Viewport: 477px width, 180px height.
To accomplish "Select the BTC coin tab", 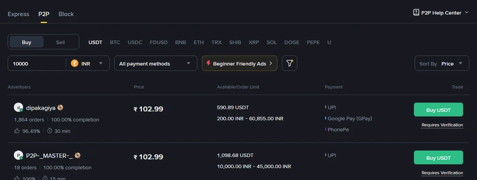I will 115,42.
